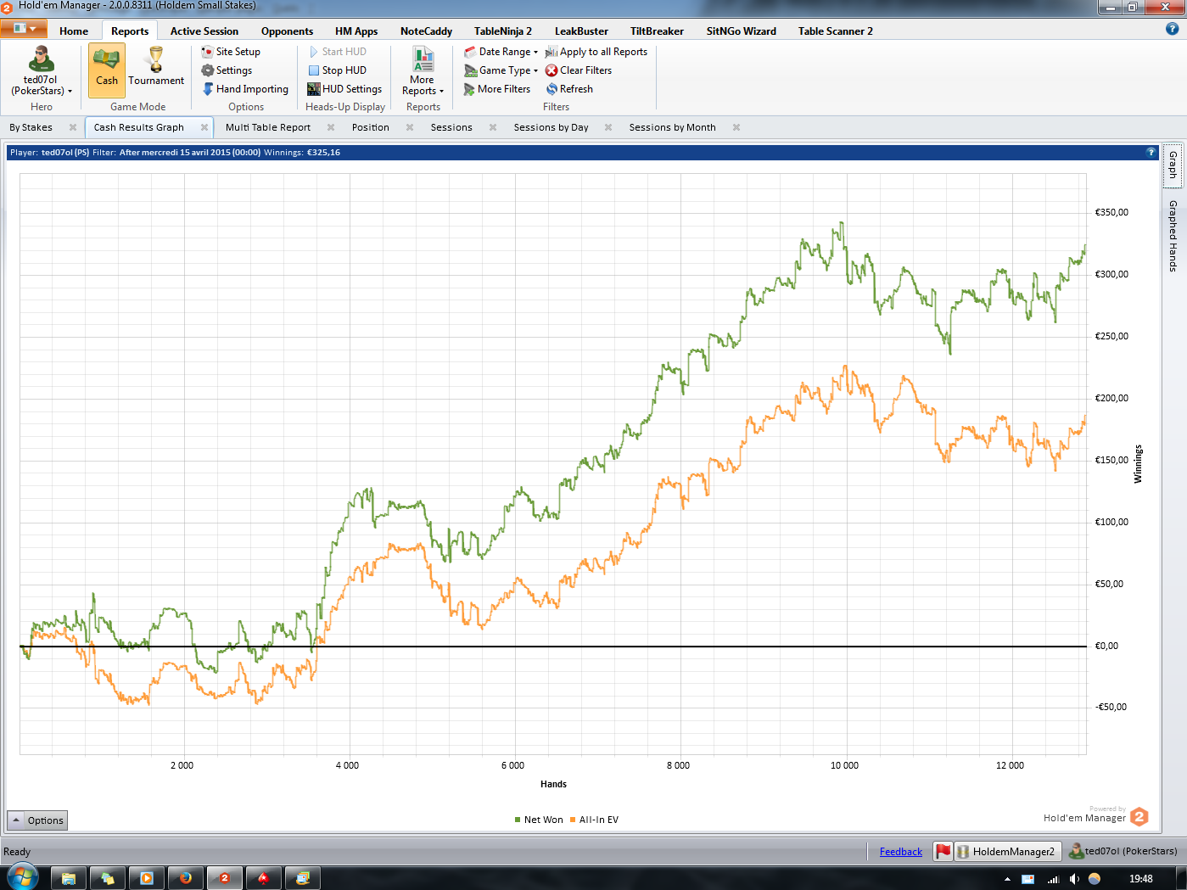Viewport: 1187px width, 890px height.
Task: Switch to the Sessions by Day tab
Action: tap(552, 127)
